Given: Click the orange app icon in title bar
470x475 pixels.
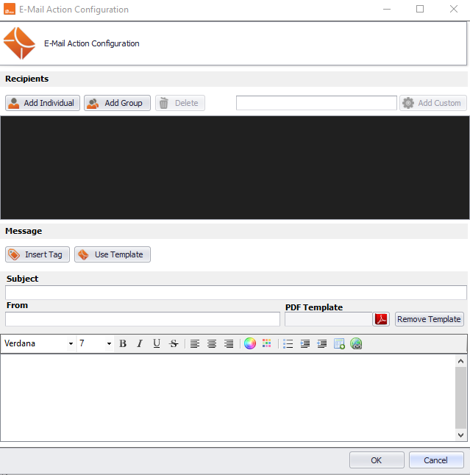Looking at the screenshot, I should click(x=10, y=9).
